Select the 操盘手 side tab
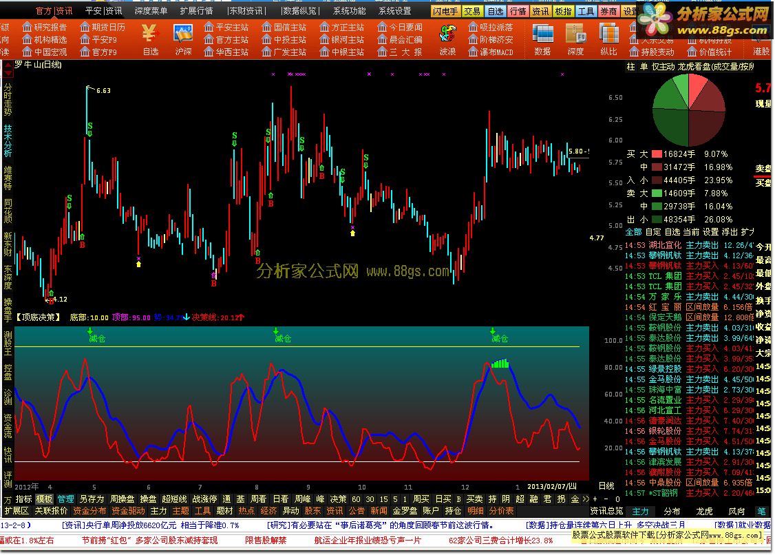The height and width of the screenshot is (555, 775). (x=8, y=309)
